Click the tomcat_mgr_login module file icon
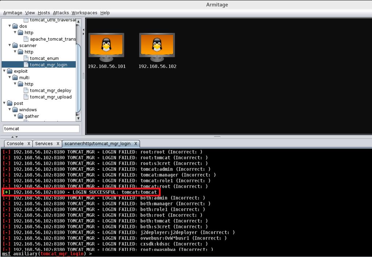This screenshot has height=257, width=372. (26, 64)
